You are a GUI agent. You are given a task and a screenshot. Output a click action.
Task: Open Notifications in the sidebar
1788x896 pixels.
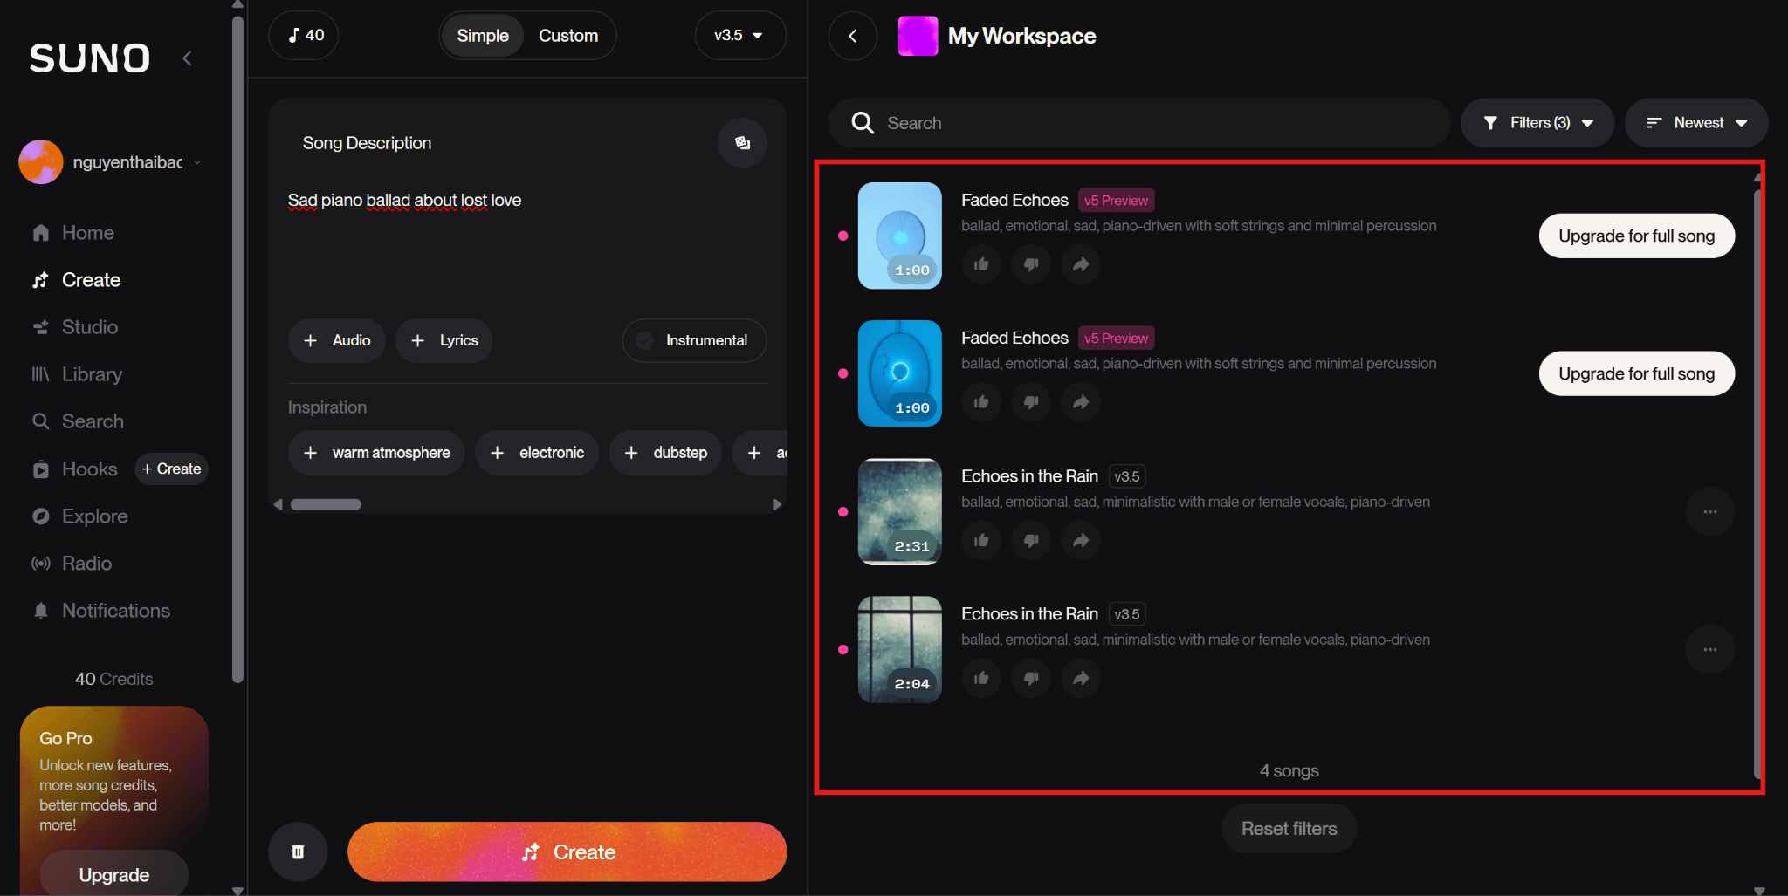pyautogui.click(x=101, y=611)
